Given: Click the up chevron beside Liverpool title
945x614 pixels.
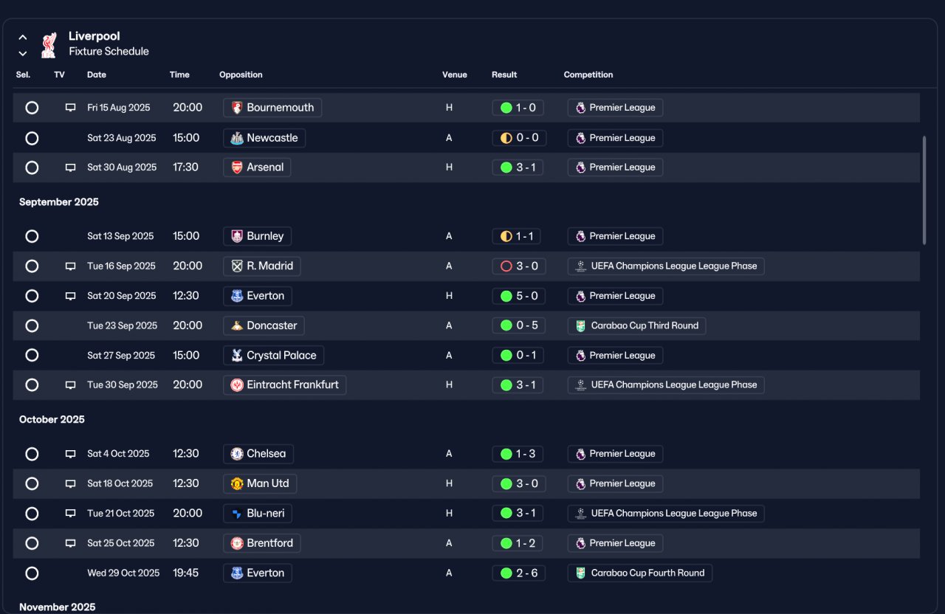Looking at the screenshot, I should tap(23, 37).
